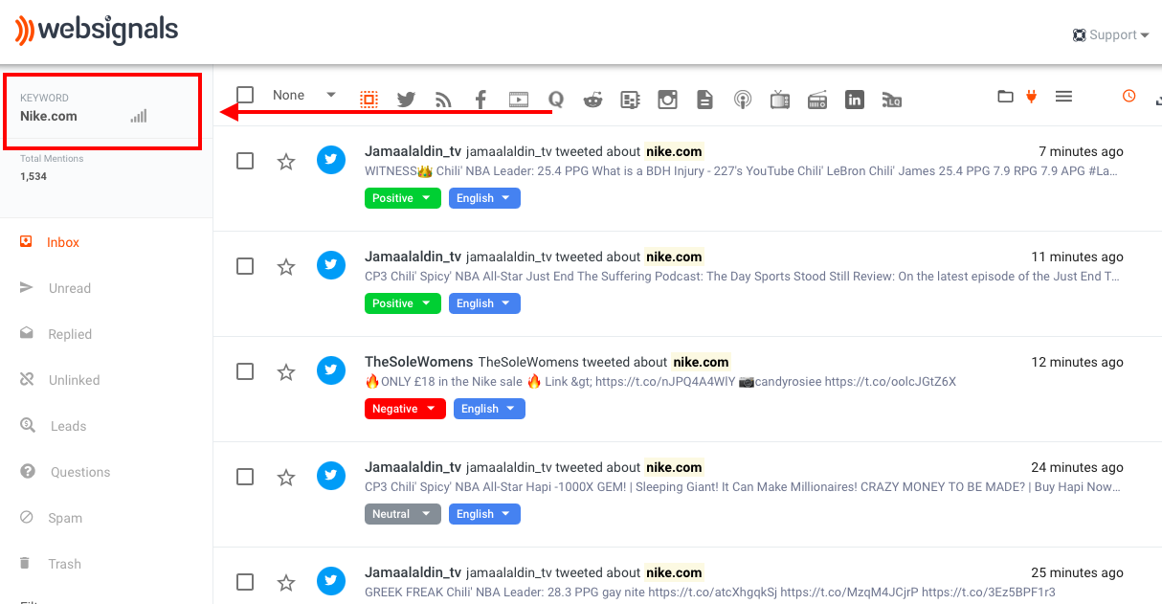The height and width of the screenshot is (604, 1162).
Task: Open the None selection dropdown
Action: pos(304,95)
